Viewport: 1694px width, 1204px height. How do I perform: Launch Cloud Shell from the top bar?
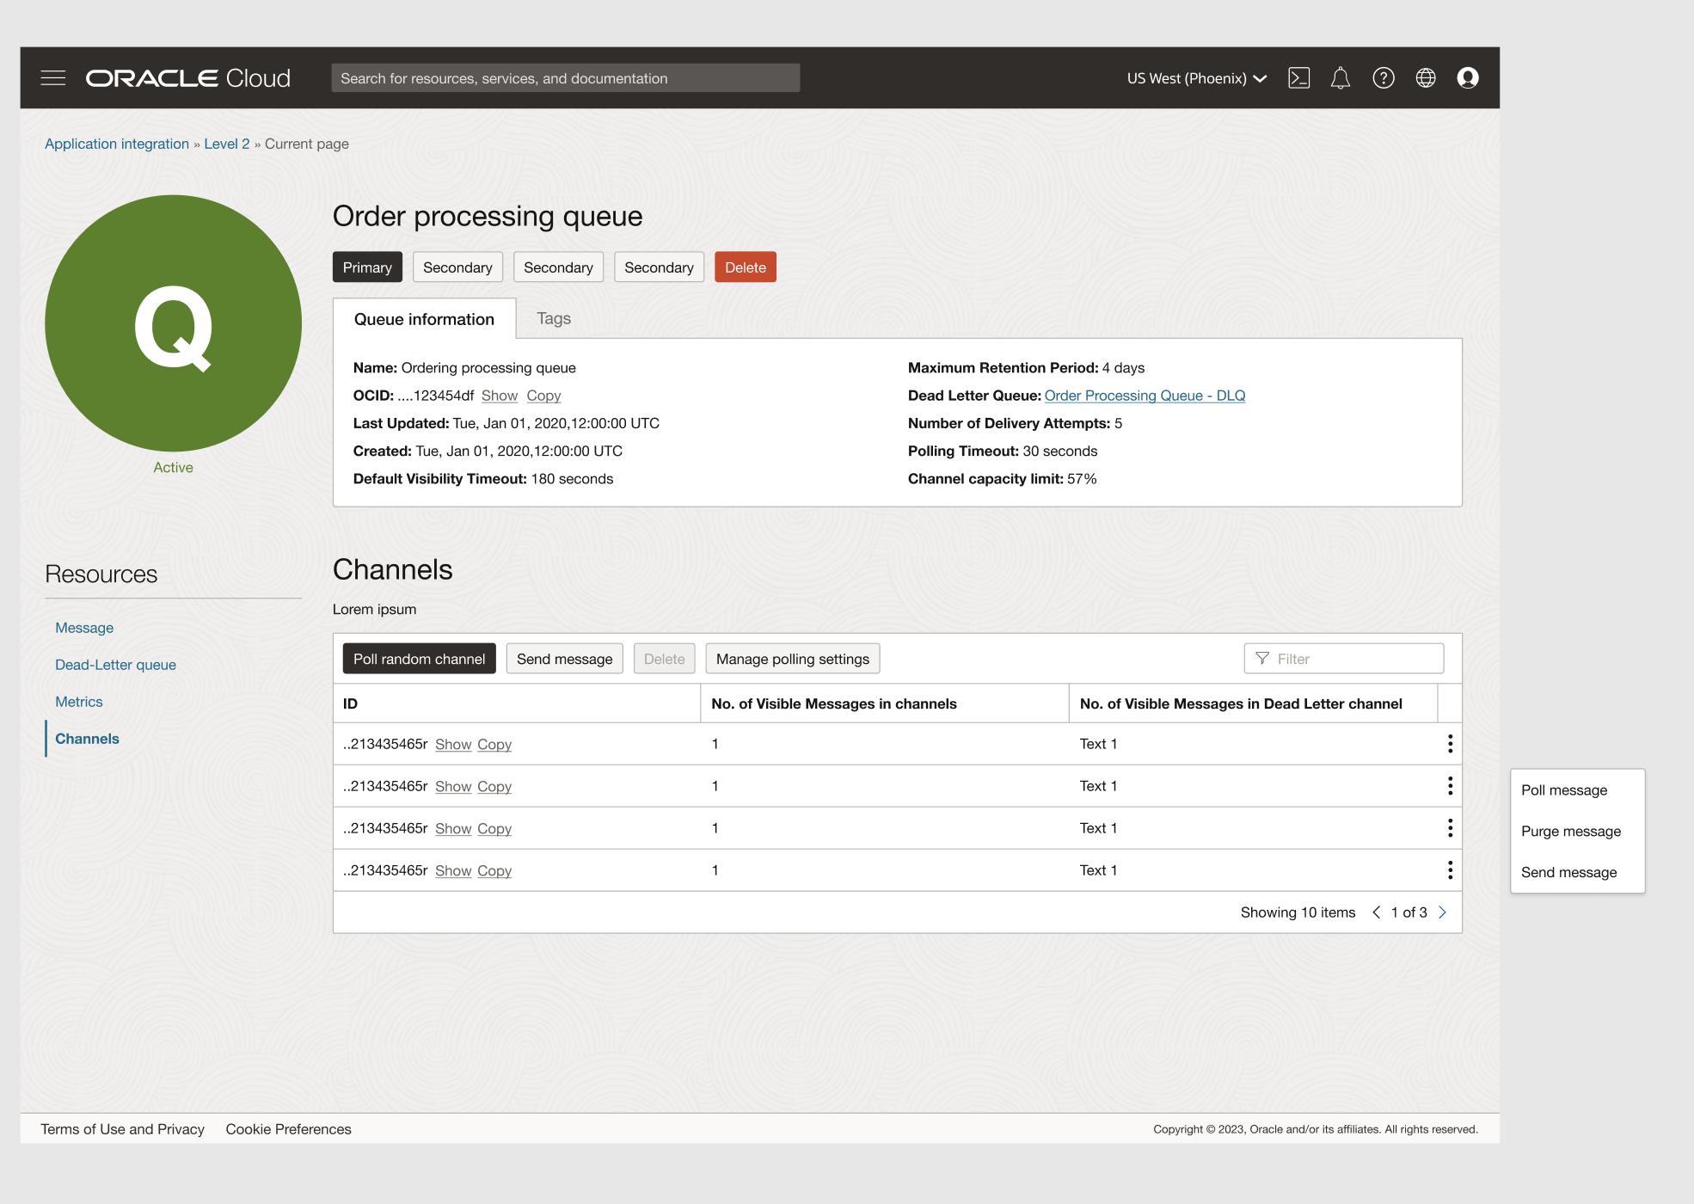pyautogui.click(x=1299, y=77)
